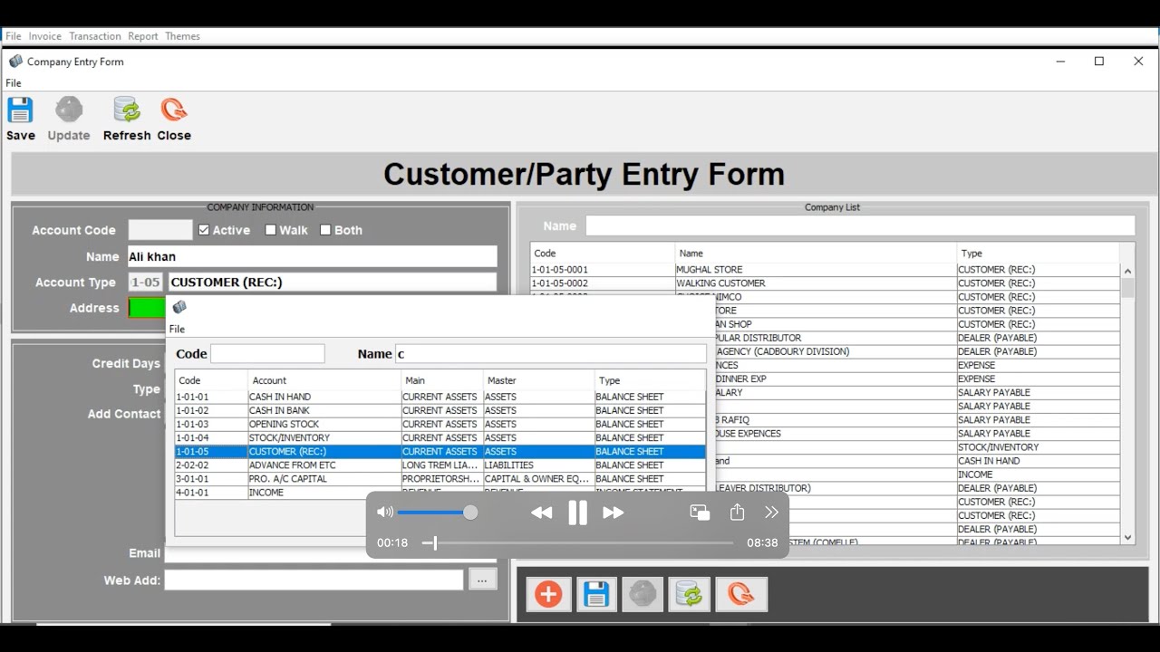Expand more player options chevrons

[771, 513]
